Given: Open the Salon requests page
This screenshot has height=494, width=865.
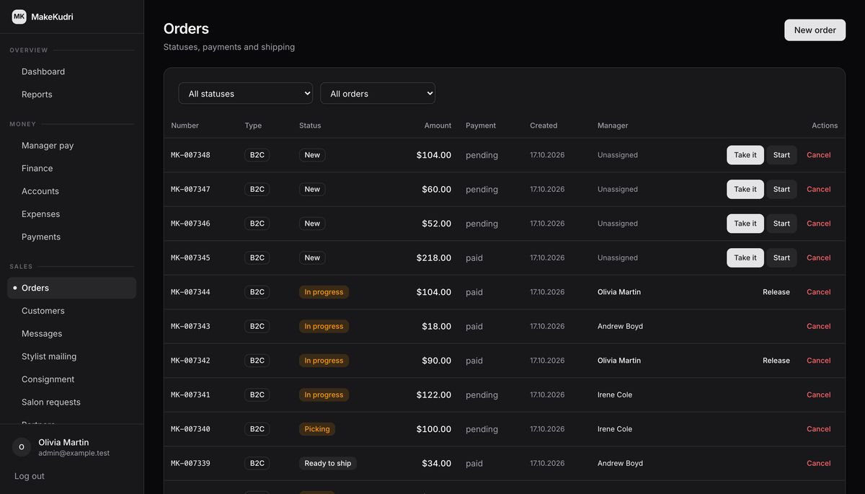Looking at the screenshot, I should (72, 402).
